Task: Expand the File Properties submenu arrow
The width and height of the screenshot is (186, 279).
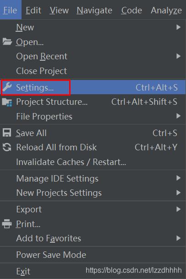Action: tap(178, 116)
